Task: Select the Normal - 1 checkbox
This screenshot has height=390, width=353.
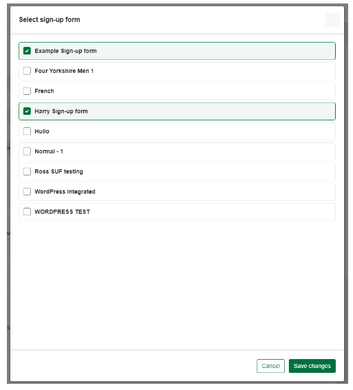Action: (27, 151)
